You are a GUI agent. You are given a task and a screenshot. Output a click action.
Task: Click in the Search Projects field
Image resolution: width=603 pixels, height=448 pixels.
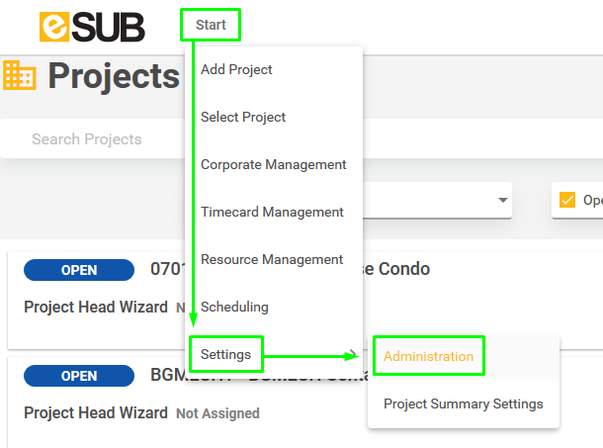(92, 138)
